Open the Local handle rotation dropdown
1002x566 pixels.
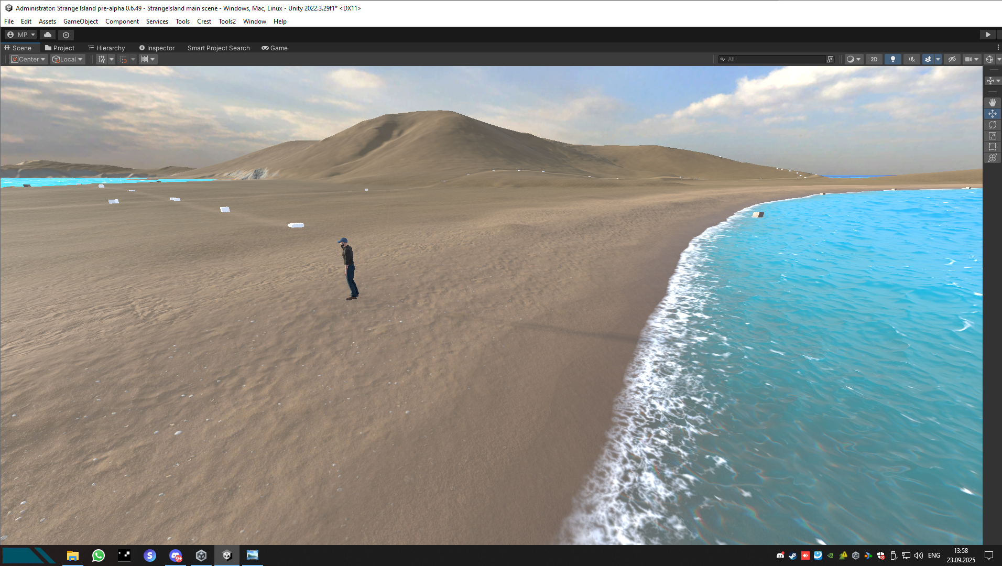pos(68,59)
